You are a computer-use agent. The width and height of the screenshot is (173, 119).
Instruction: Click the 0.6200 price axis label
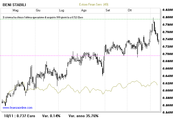pos(168,83)
